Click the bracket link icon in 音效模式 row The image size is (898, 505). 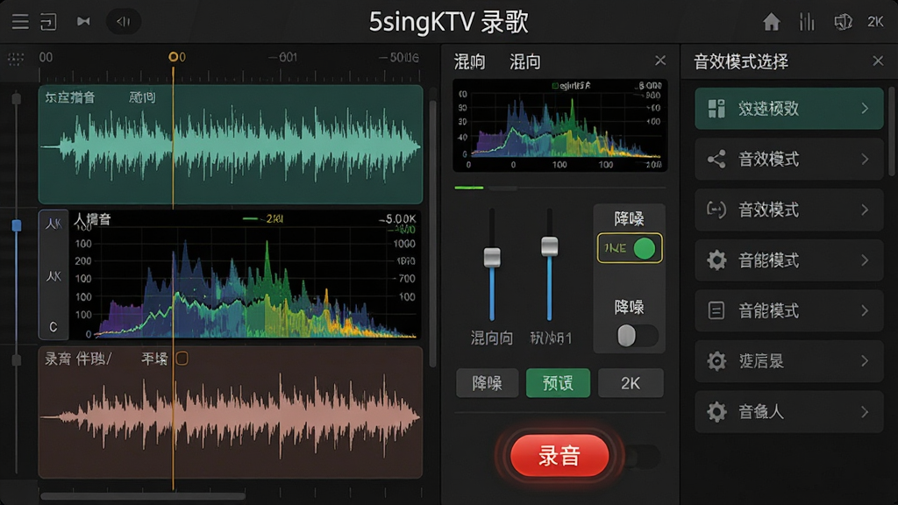click(716, 210)
